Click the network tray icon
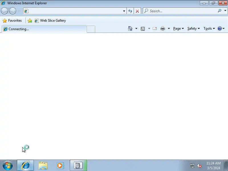 pyautogui.click(x=192, y=166)
